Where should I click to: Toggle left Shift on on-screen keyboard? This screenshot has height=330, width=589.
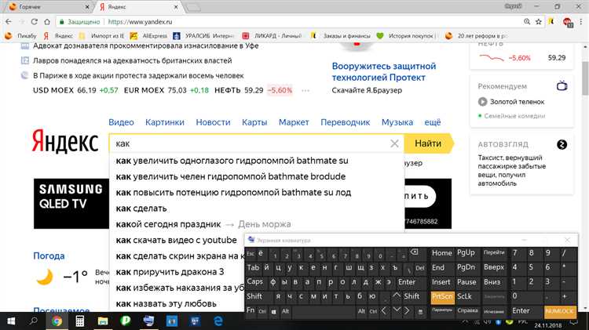click(254, 296)
